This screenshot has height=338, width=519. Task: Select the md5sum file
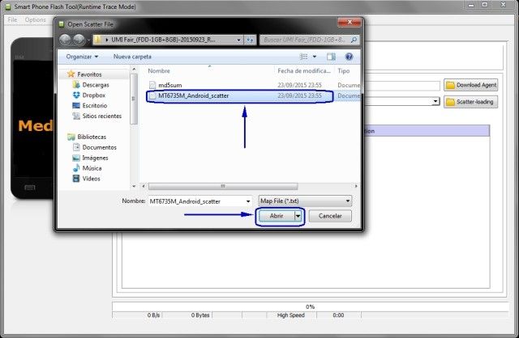[170, 85]
